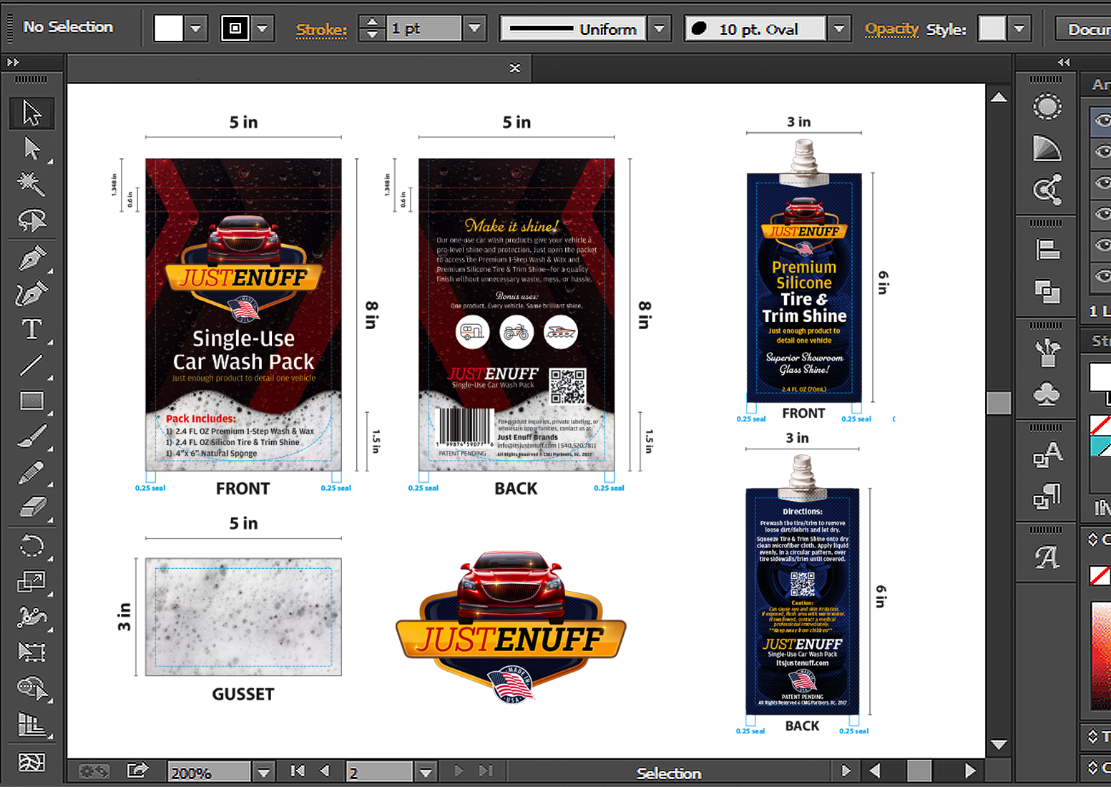Go to the last artboard
The height and width of the screenshot is (787, 1111).
click(486, 771)
